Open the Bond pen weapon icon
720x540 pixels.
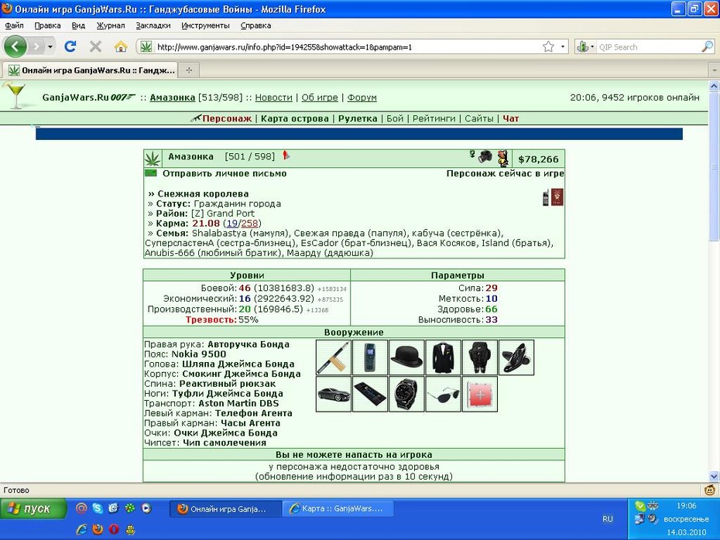334,357
